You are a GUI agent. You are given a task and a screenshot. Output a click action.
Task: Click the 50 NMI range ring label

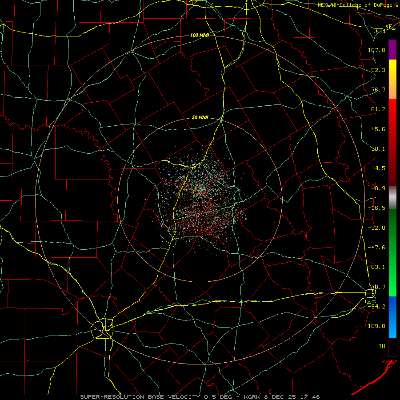[200, 118]
